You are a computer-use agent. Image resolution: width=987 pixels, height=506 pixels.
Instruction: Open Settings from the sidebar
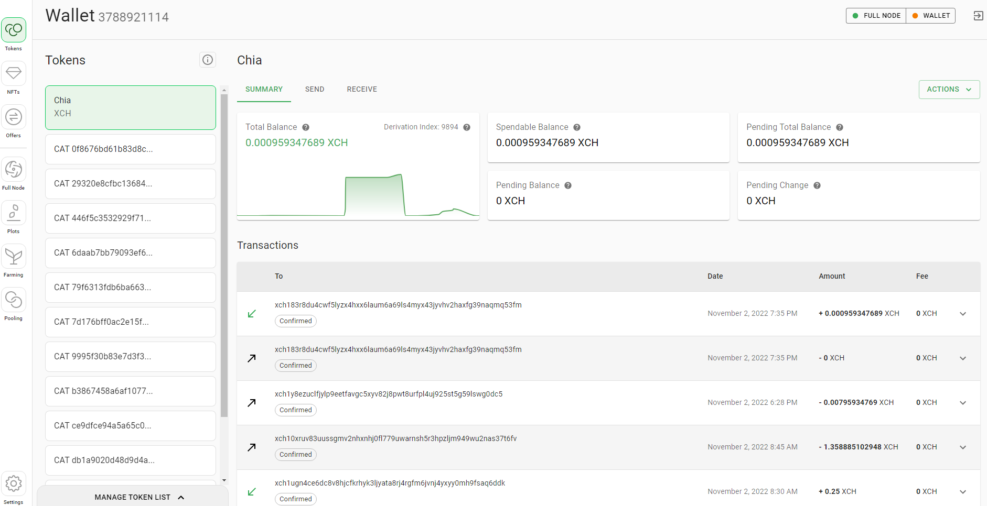[13, 483]
